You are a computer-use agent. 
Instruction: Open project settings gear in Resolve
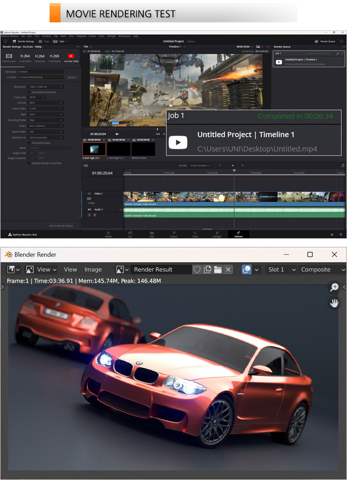tap(341, 234)
